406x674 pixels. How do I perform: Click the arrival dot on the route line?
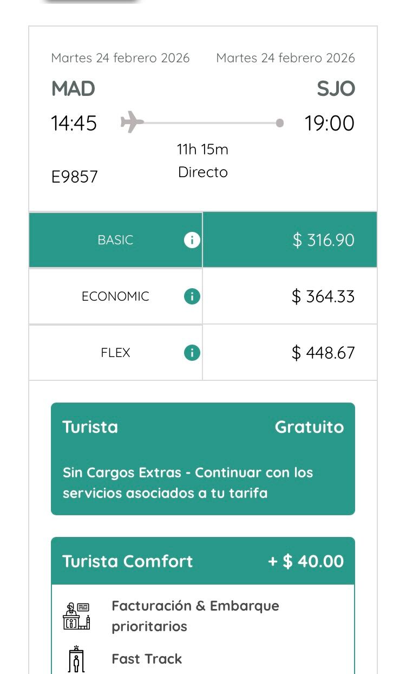point(279,123)
